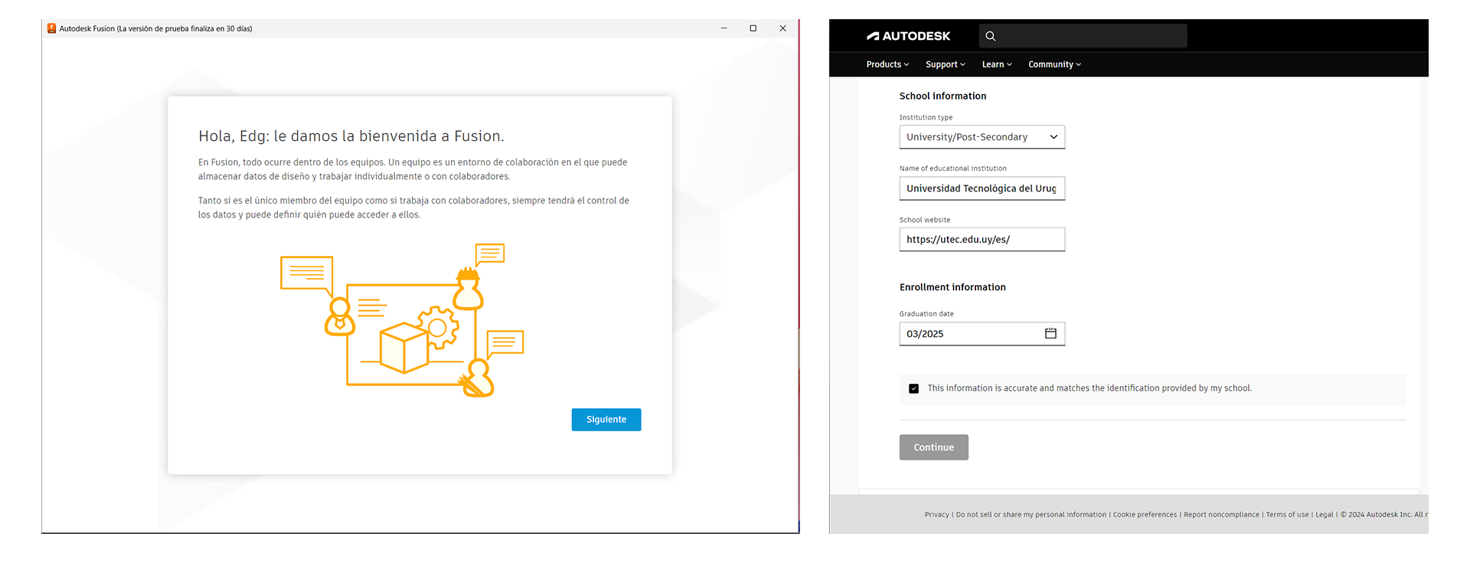Click the Graduation date field showing 03/2025
This screenshot has width=1470, height=563.
(x=982, y=334)
